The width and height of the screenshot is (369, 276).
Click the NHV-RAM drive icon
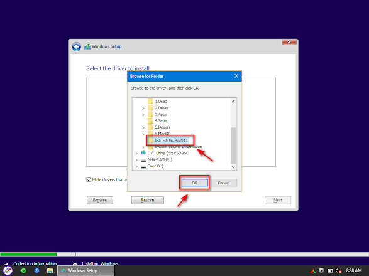[x=143, y=160]
